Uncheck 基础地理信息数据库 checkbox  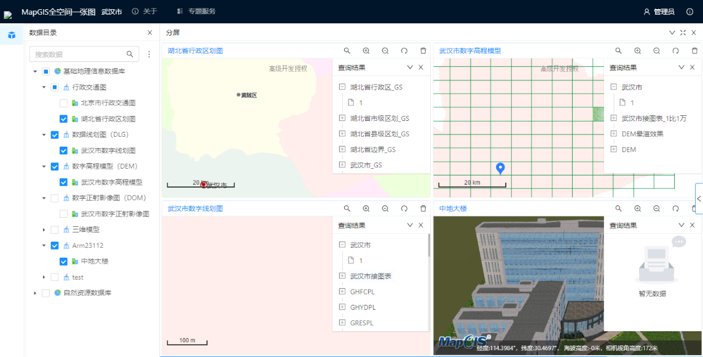45,71
